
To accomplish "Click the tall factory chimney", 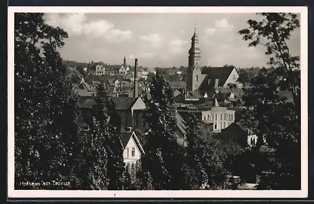I will click(x=136, y=78).
